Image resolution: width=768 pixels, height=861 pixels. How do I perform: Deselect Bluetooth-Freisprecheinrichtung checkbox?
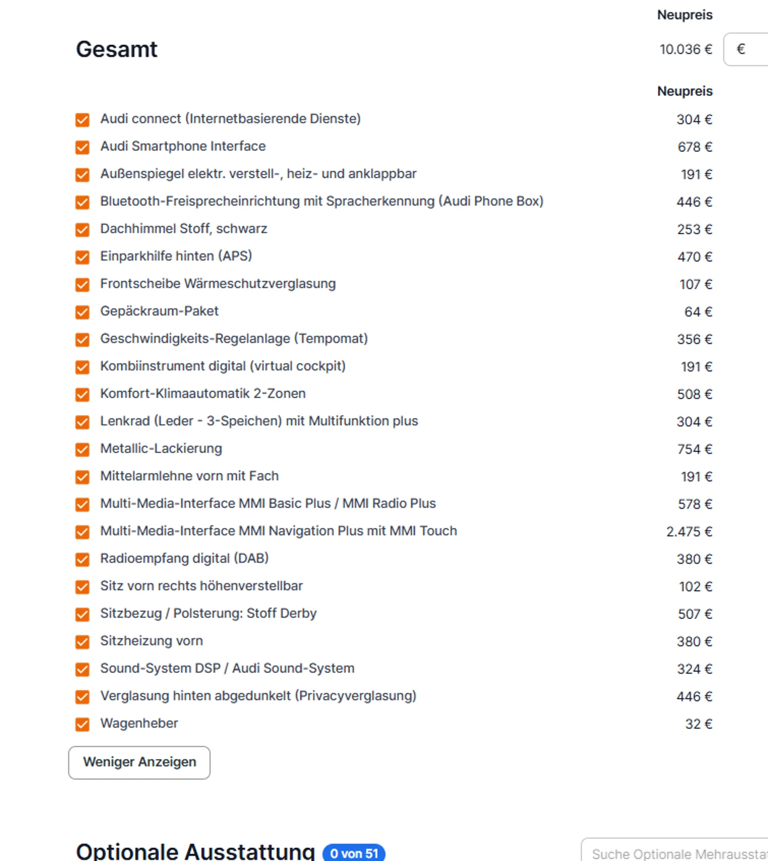(82, 202)
